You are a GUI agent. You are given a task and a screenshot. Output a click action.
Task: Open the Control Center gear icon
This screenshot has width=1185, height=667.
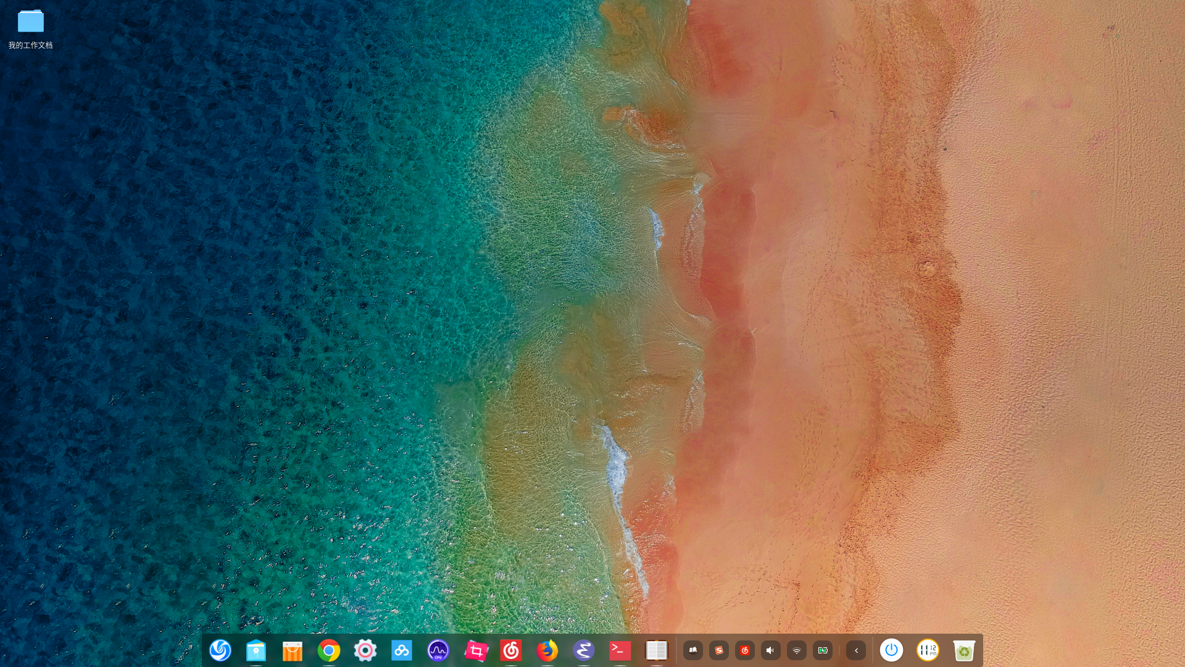(x=365, y=650)
